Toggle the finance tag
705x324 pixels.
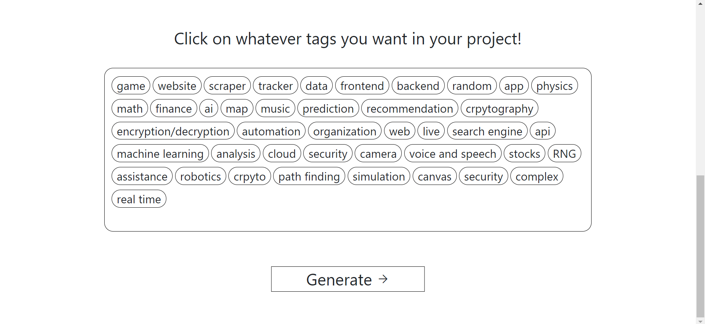[173, 109]
